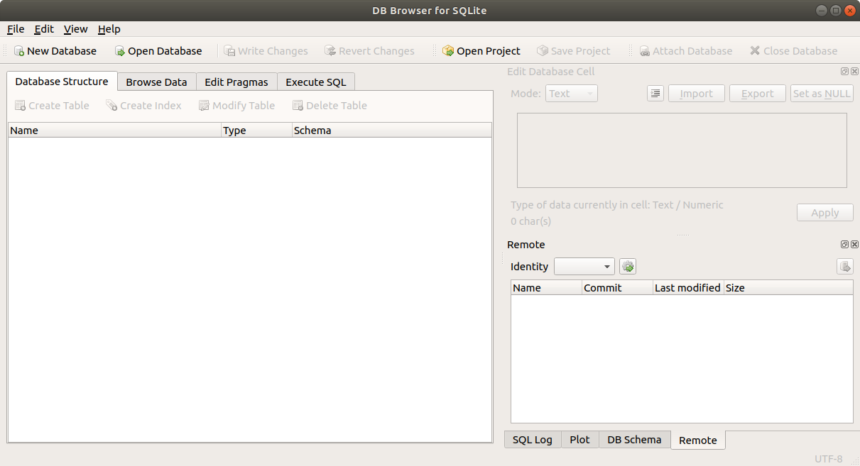
Task: Click the Name column header in Remote list
Action: 546,288
